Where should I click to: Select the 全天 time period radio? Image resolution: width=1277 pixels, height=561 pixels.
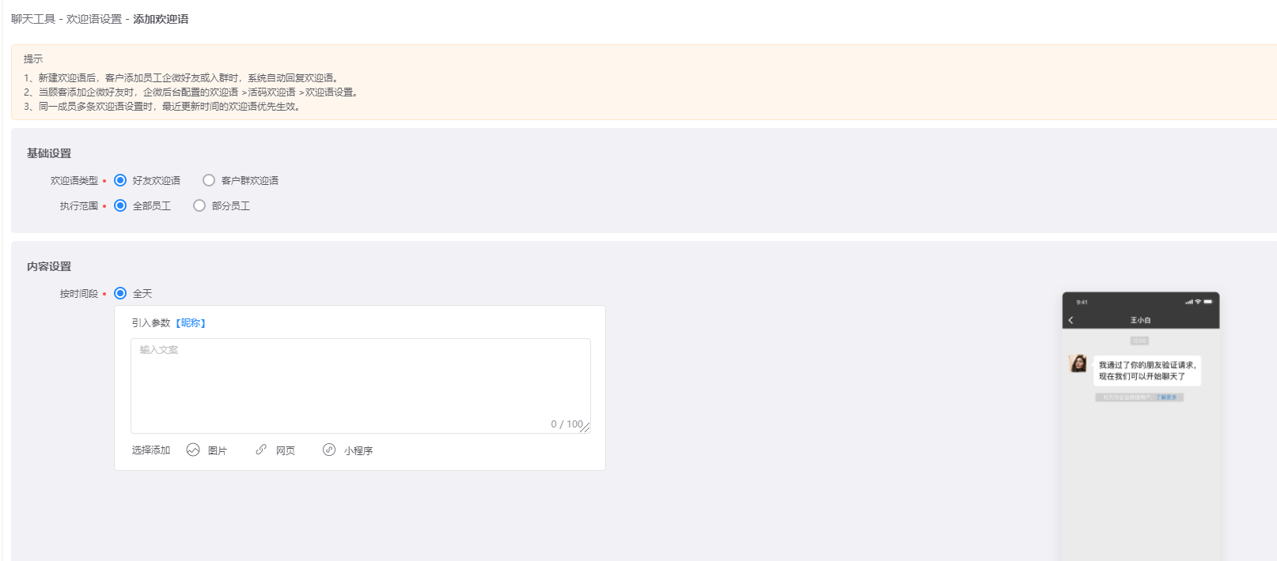(x=120, y=293)
